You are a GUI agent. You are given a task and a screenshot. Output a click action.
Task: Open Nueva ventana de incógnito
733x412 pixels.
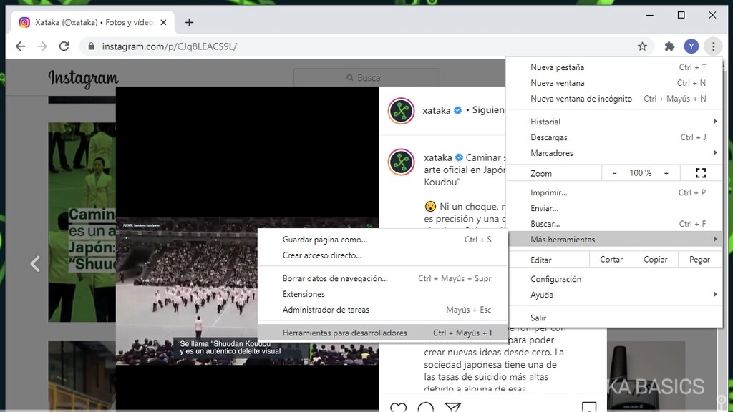[x=614, y=99]
